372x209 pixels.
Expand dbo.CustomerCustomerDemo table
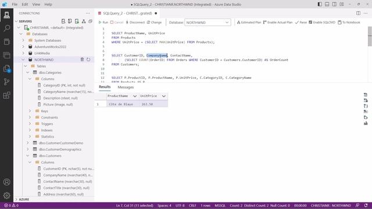coord(28,143)
